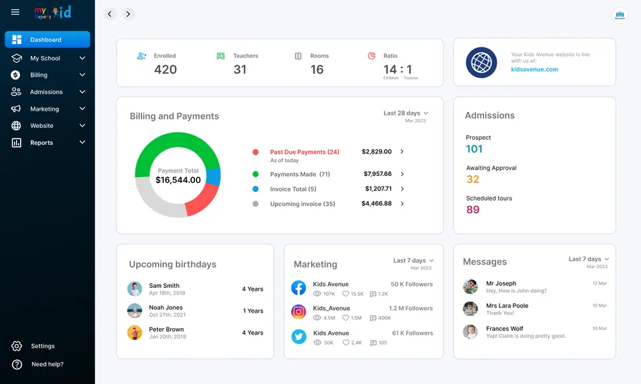
Task: Open the Messages Last 7 days dropdown
Action: [589, 259]
